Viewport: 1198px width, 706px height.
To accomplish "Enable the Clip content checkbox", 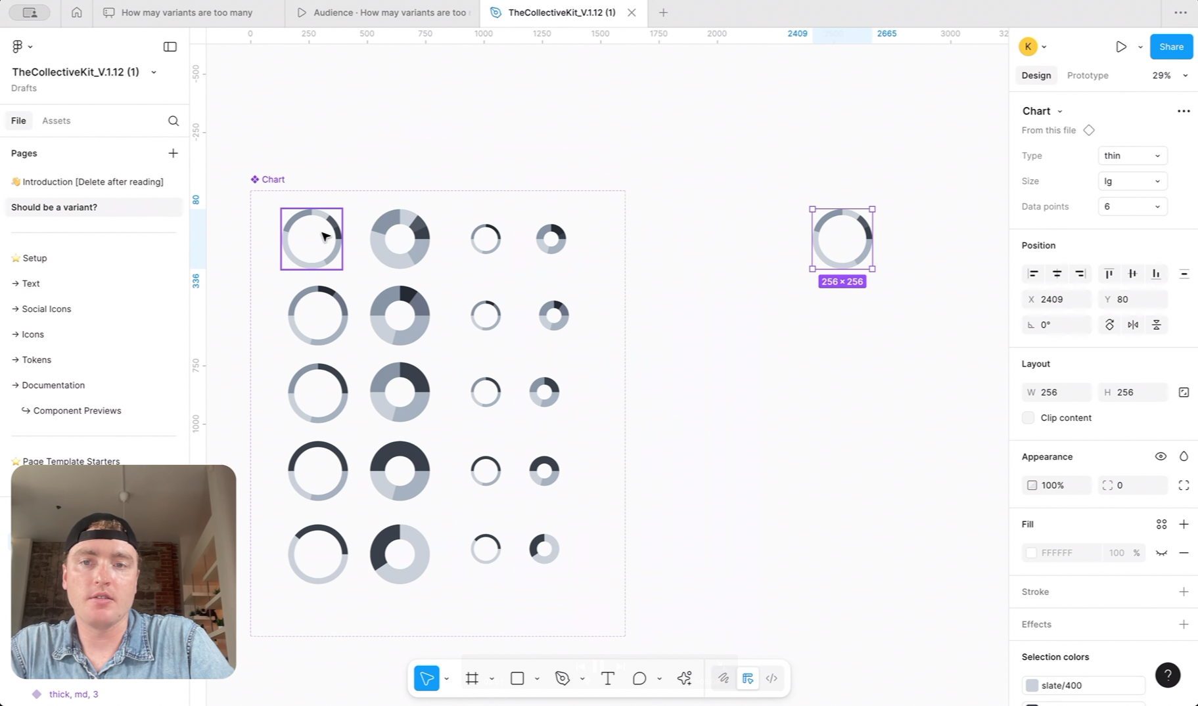I will click(1028, 418).
